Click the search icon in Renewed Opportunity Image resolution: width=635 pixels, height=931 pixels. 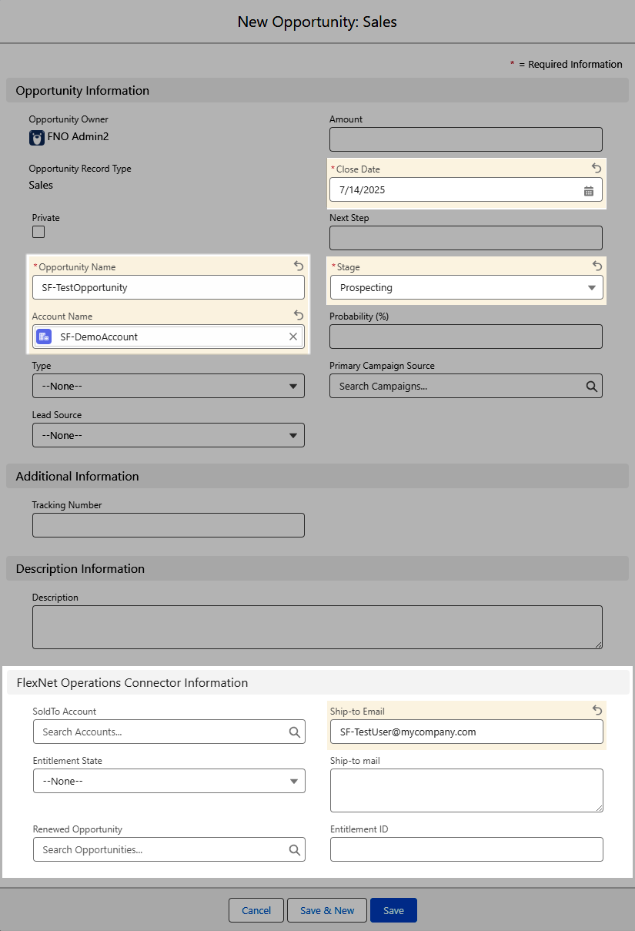tap(294, 850)
